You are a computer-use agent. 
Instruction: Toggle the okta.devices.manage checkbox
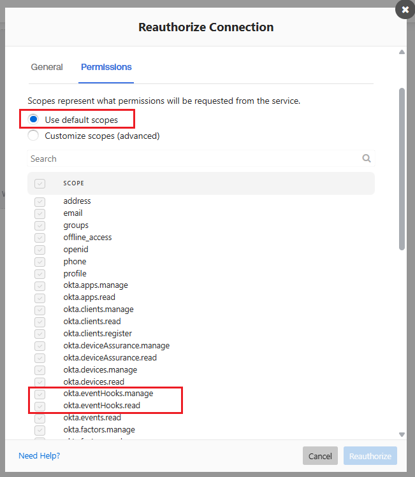click(x=40, y=370)
